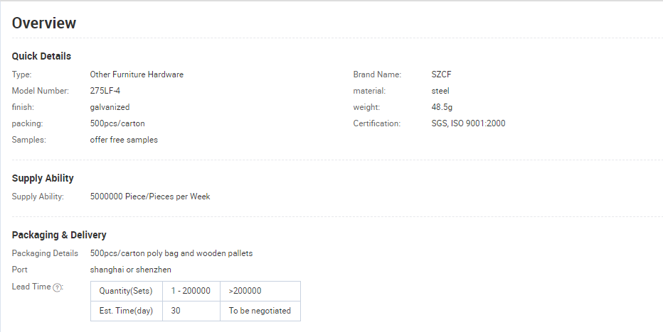Image resolution: width=663 pixels, height=332 pixels.
Task: Click the 'offer free samples' text
Action: [x=124, y=140]
